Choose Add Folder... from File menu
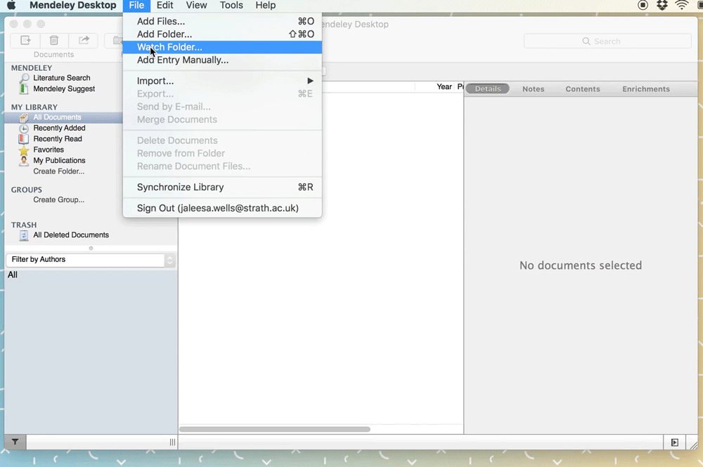The width and height of the screenshot is (703, 467). [222, 34]
